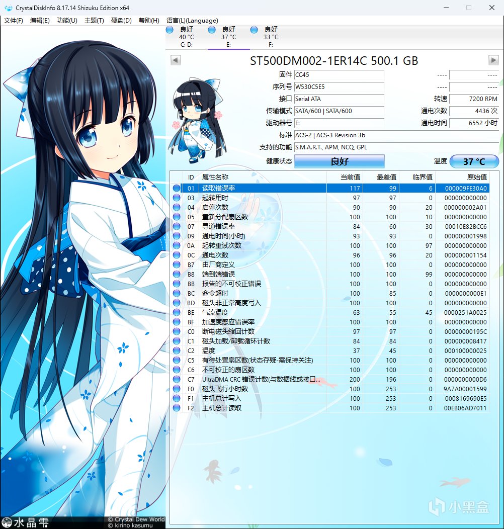The height and width of the screenshot is (529, 504).
Task: Open the 硬盘(D) menu
Action: [121, 21]
